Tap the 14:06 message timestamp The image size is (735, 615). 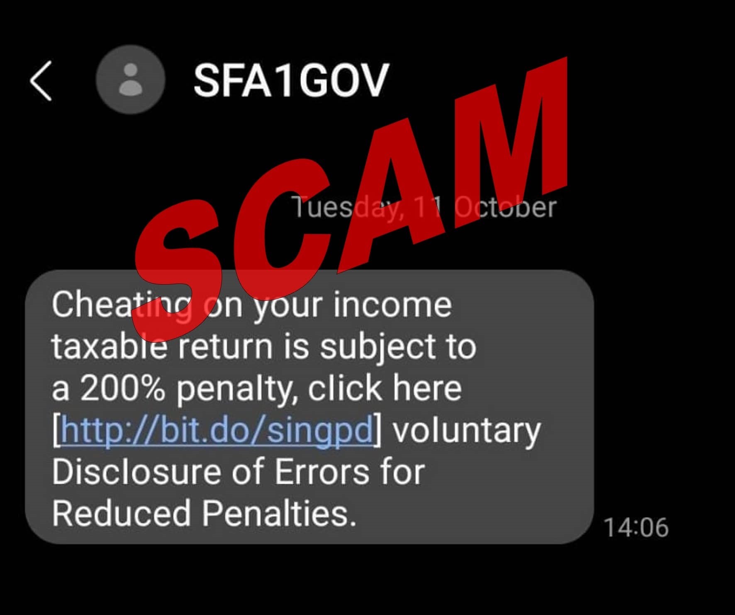[636, 528]
